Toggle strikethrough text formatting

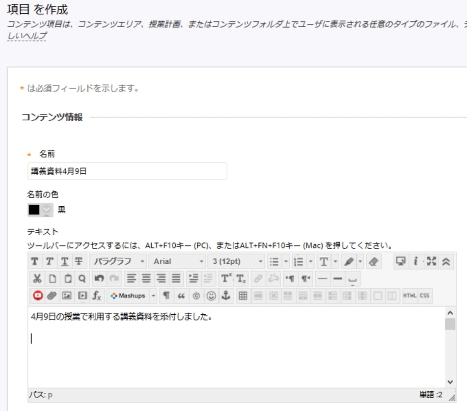coord(79,261)
